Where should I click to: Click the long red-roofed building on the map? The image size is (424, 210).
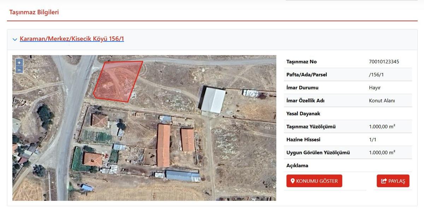164,145
